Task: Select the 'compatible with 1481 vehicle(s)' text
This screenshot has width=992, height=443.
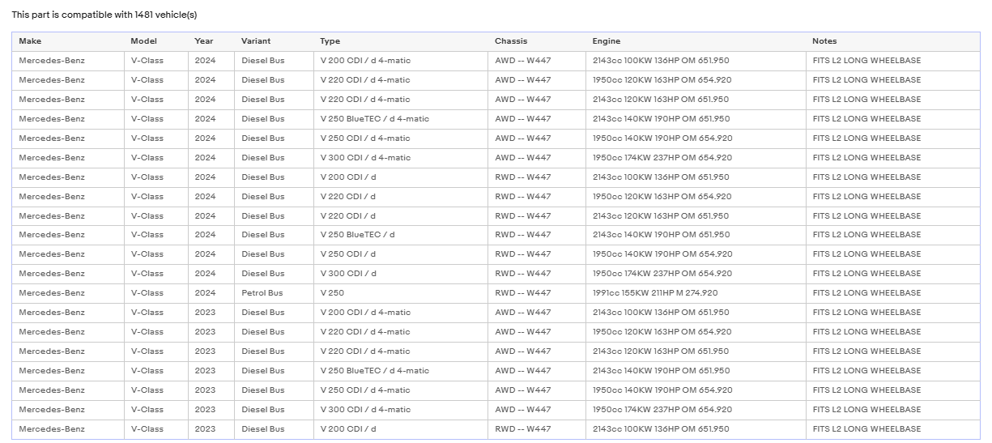Action: [x=126, y=15]
